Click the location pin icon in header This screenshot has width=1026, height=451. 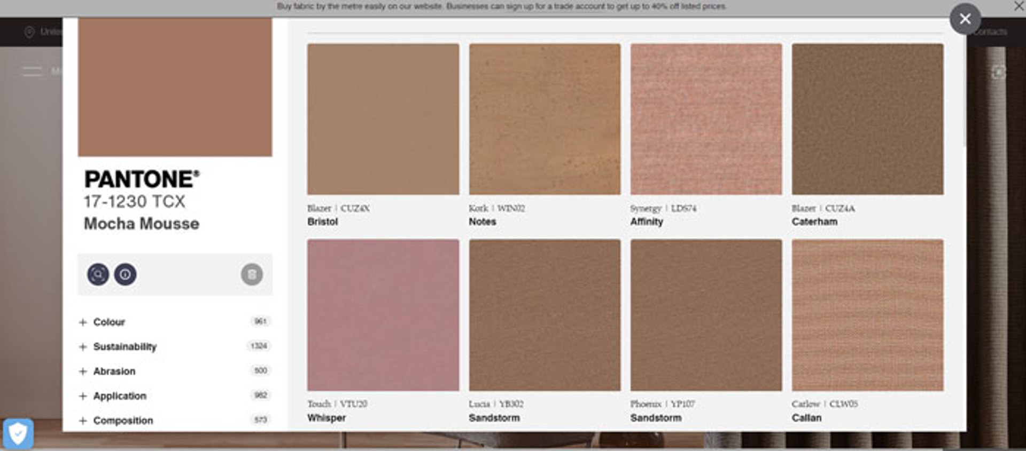[29, 32]
